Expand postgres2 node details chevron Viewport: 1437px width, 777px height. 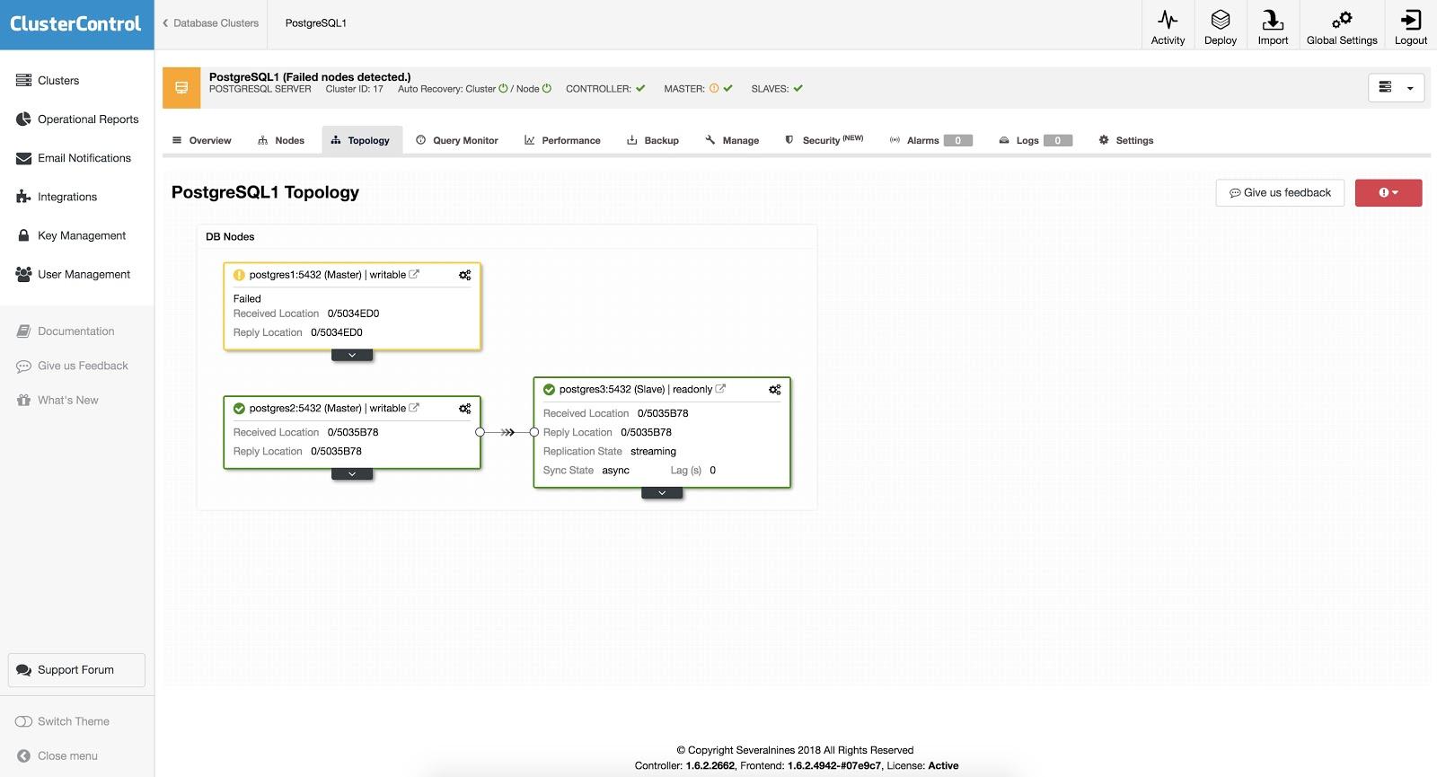tap(352, 474)
